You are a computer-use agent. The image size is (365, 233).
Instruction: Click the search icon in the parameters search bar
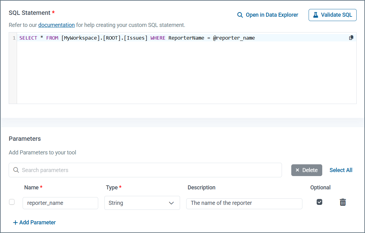tap(16, 170)
